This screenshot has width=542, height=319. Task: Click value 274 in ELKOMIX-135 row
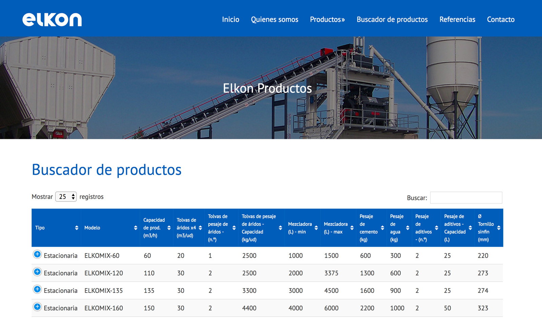[483, 291]
